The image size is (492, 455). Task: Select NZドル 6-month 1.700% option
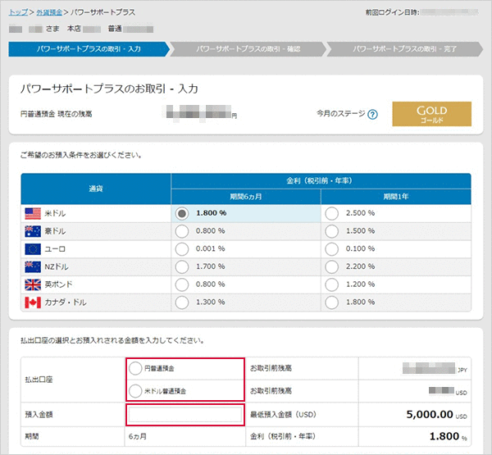pyautogui.click(x=183, y=266)
